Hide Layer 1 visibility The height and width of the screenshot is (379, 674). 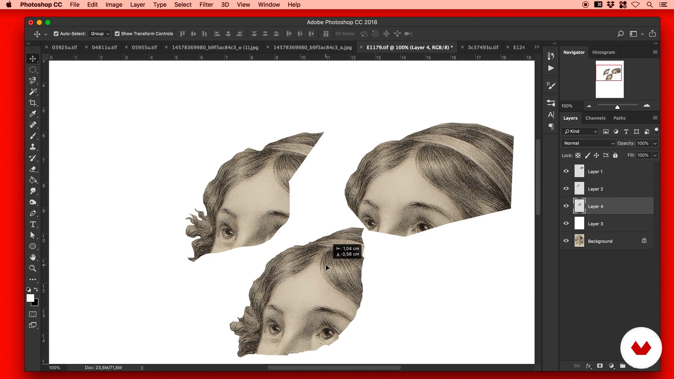(x=566, y=171)
